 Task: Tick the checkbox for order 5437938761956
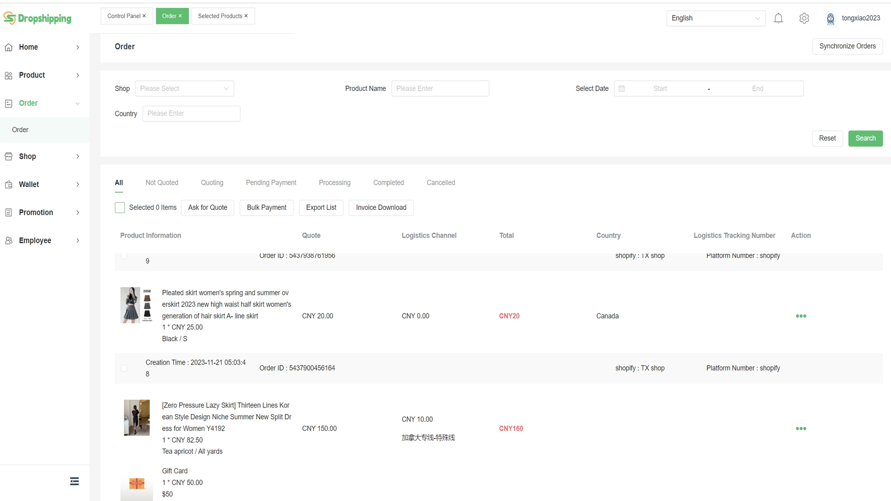[124, 256]
